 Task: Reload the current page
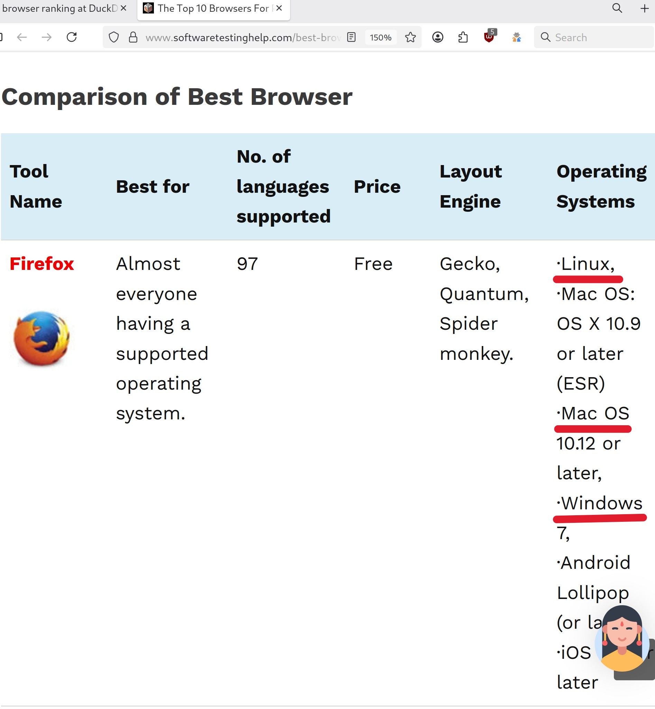[72, 37]
